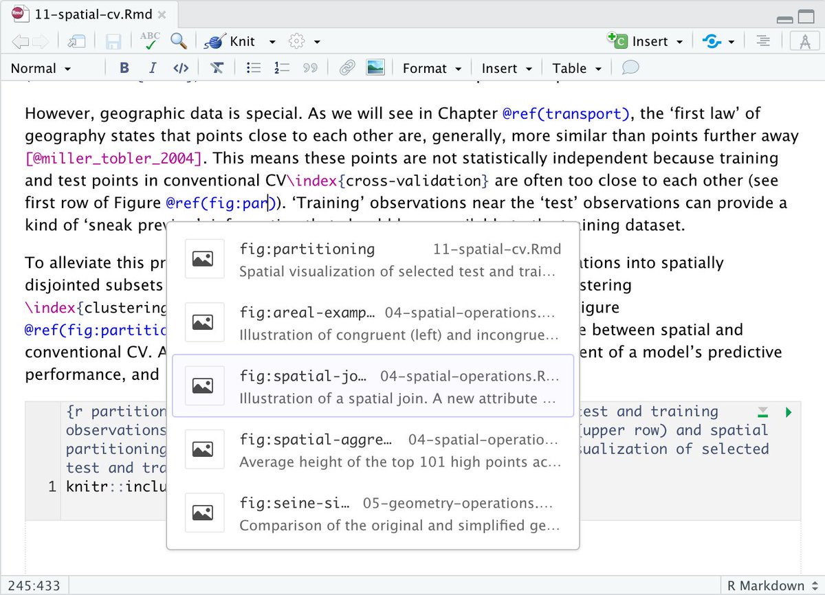Open document settings gear

point(297,41)
